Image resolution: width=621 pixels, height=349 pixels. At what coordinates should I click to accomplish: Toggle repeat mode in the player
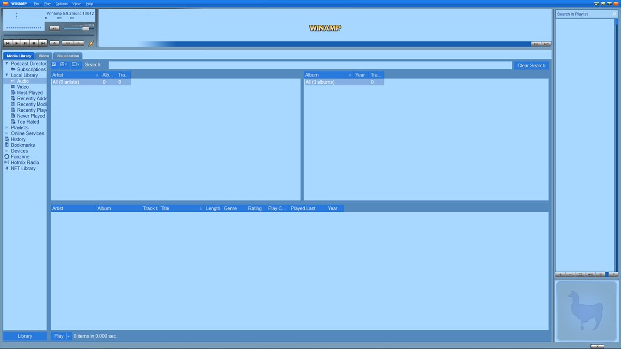pyautogui.click(x=79, y=43)
